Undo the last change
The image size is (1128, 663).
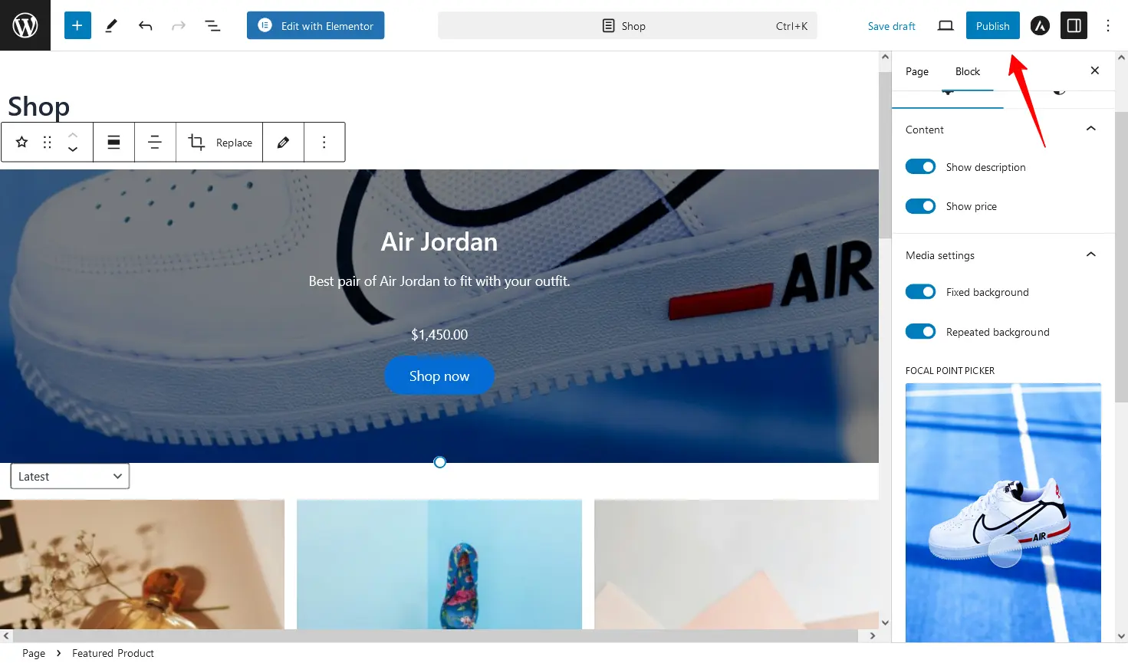145,25
